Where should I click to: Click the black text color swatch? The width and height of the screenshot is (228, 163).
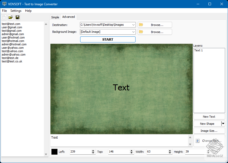pyautogui.click(x=54, y=152)
